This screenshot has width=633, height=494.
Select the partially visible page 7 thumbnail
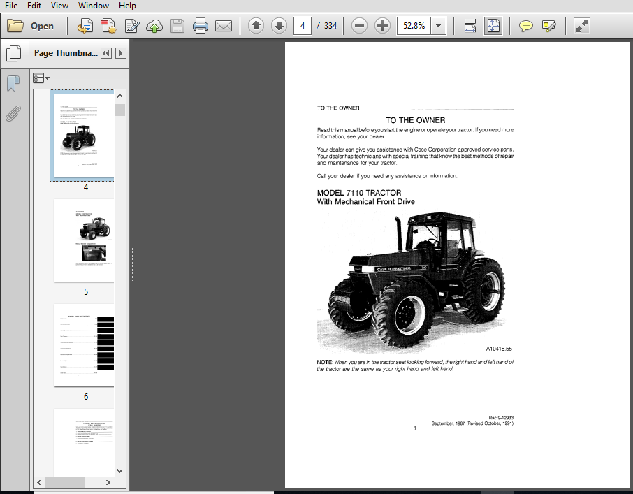point(84,442)
